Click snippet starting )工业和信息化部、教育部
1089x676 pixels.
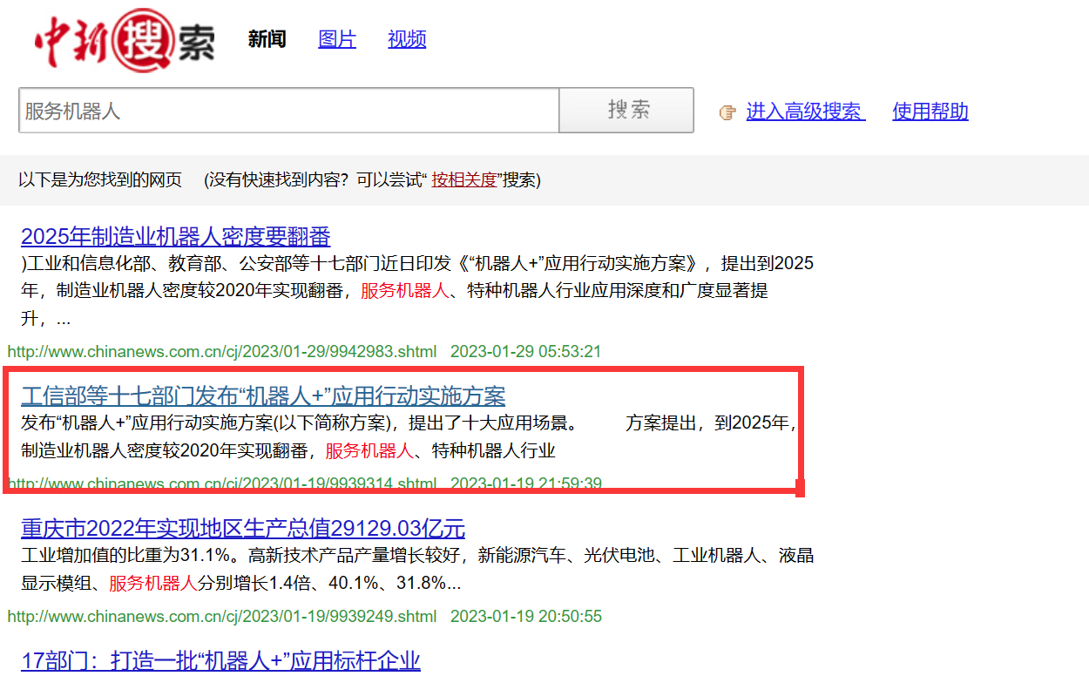coord(417,291)
